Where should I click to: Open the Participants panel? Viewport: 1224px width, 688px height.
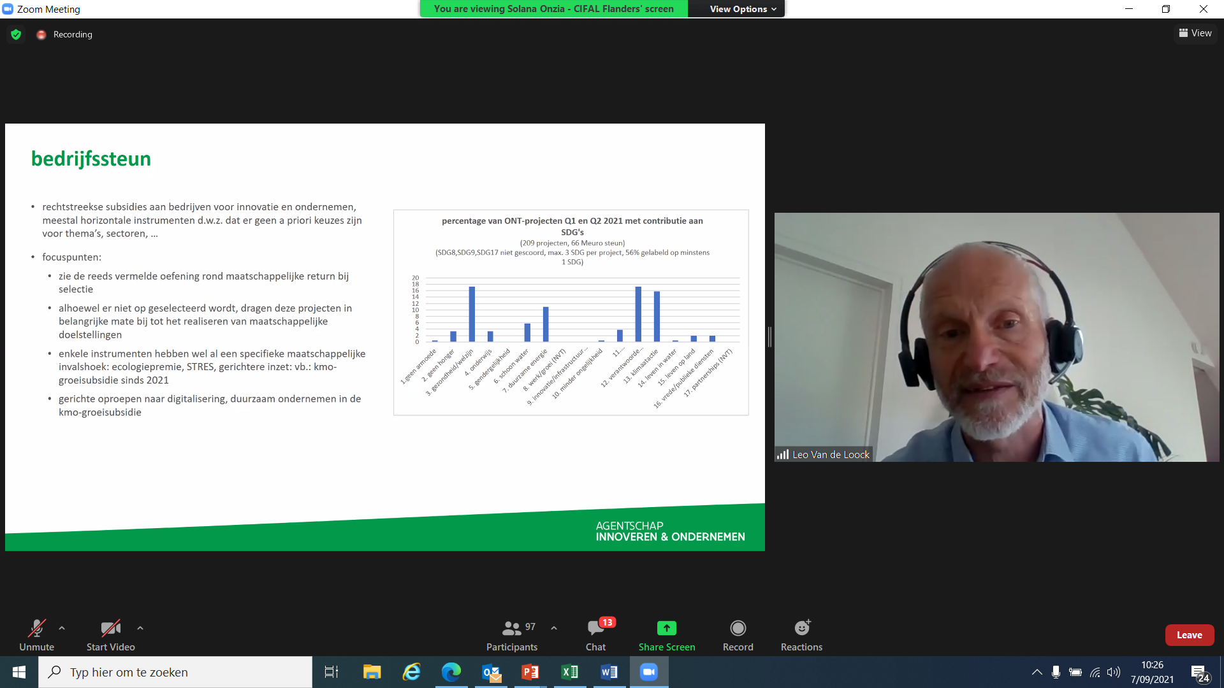coord(511,635)
